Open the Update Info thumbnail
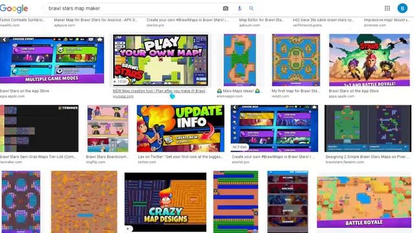Image resolution: width=414 pixels, height=233 pixels. 180,128
